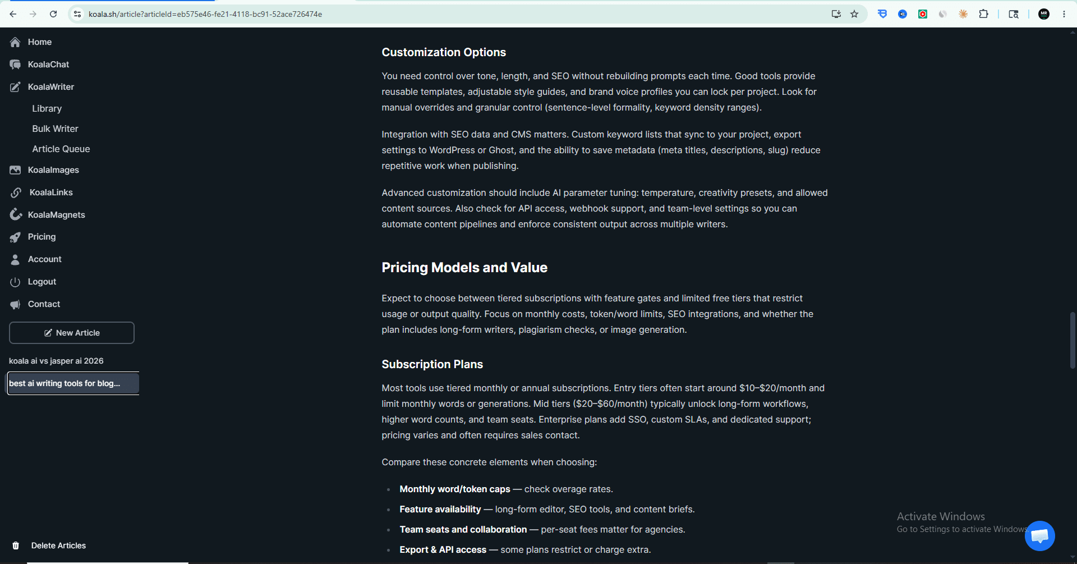This screenshot has width=1077, height=564.
Task: Select best ai writing tools for blog article
Action: point(73,383)
